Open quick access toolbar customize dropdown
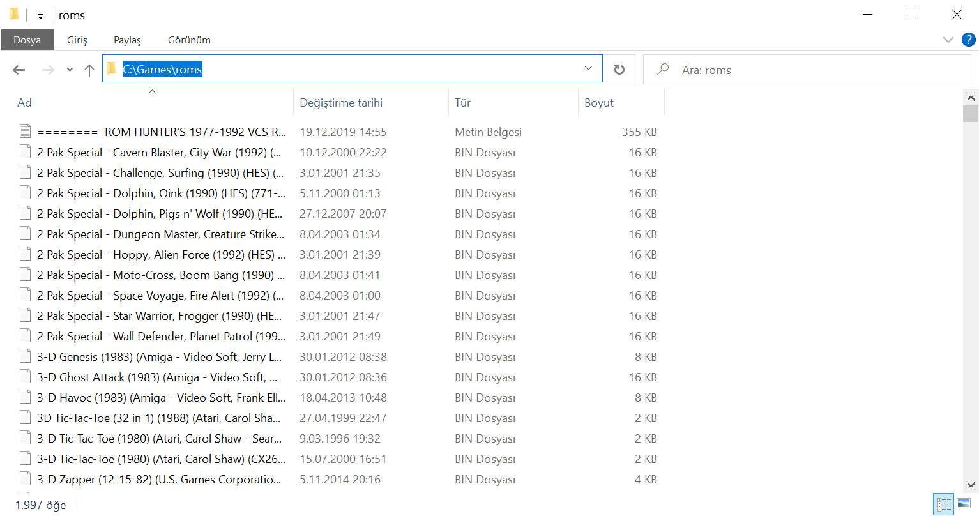979x516 pixels. (40, 16)
